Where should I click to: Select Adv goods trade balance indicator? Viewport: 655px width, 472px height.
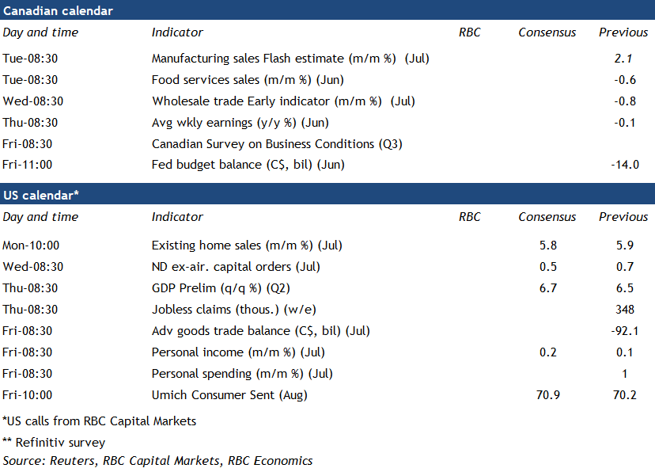(261, 331)
